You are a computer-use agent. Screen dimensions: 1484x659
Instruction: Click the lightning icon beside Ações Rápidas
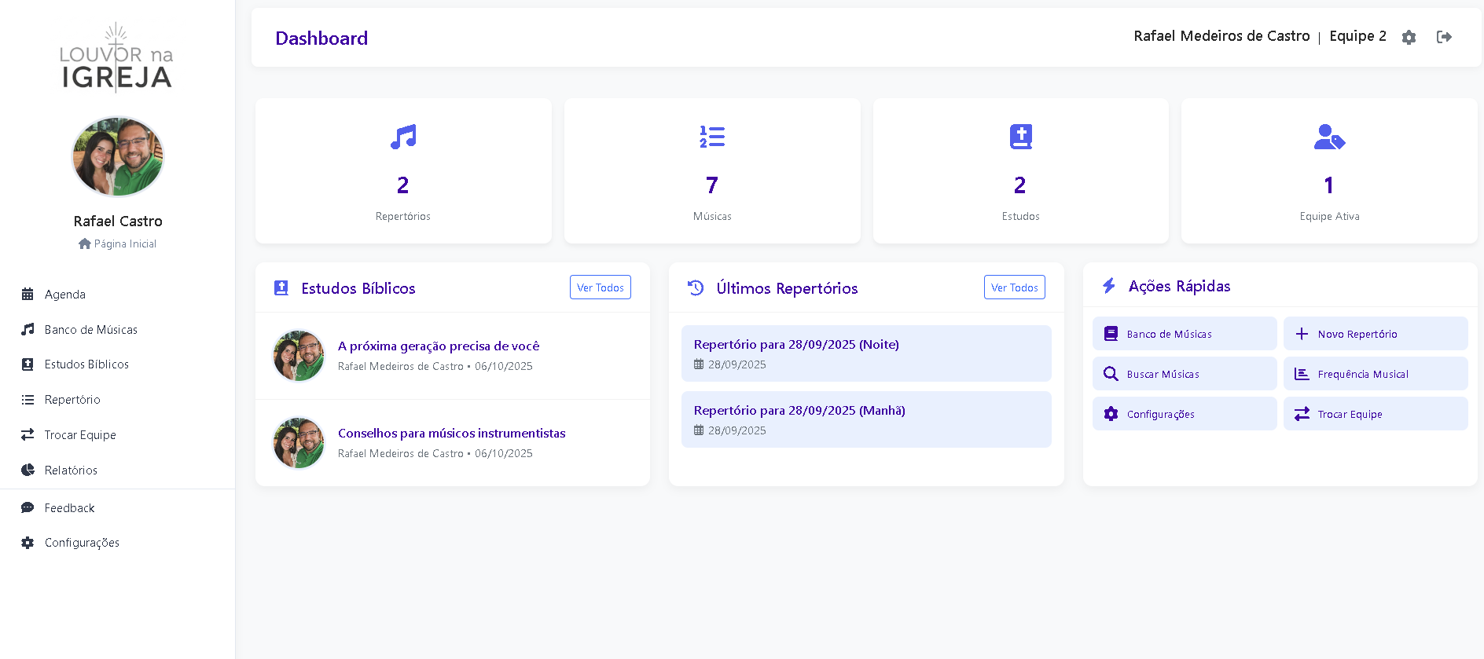click(1108, 286)
